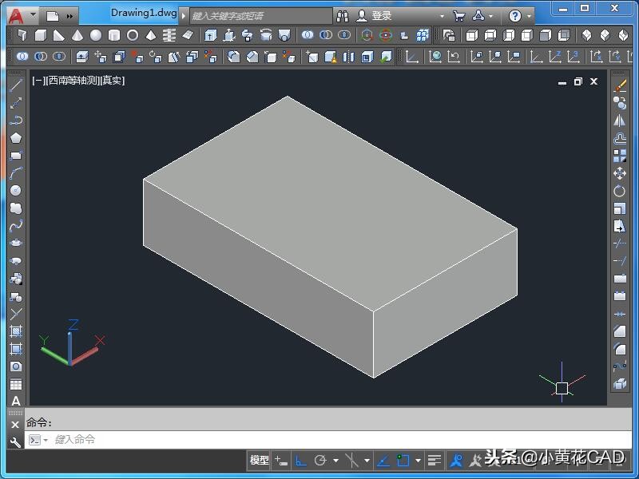
Task: Select the Torus solid tool
Action: 133,35
